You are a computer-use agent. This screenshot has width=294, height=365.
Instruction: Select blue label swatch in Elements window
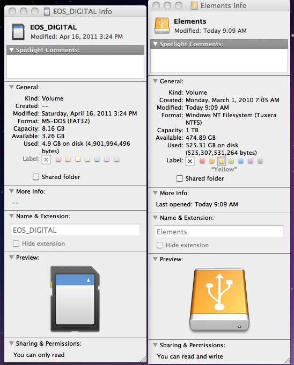(x=241, y=161)
